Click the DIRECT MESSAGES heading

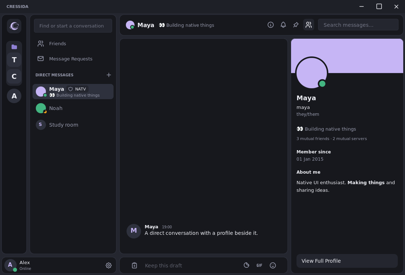55,75
